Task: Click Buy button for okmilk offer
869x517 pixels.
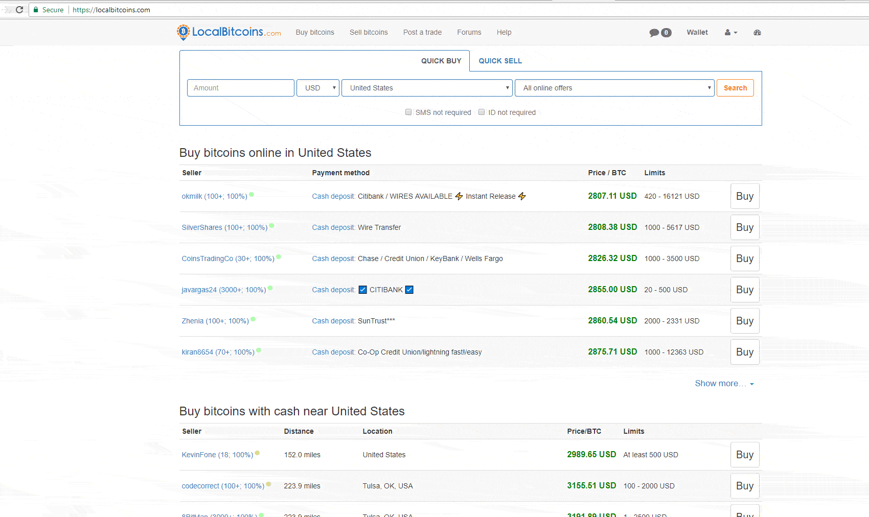Action: coord(745,196)
